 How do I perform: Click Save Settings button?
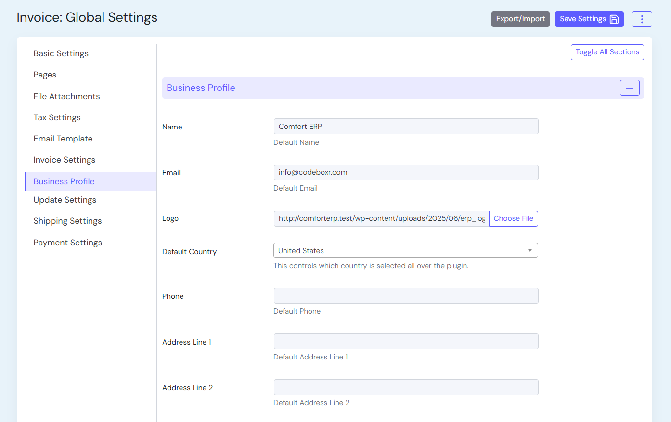coord(589,19)
